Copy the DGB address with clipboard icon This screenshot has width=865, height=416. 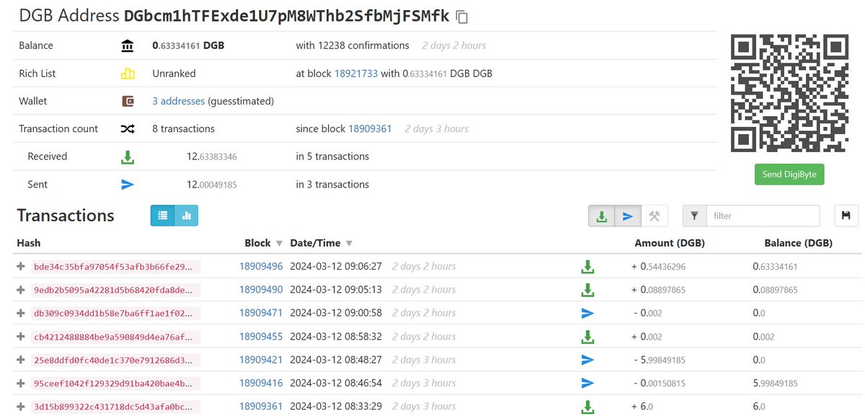click(462, 17)
